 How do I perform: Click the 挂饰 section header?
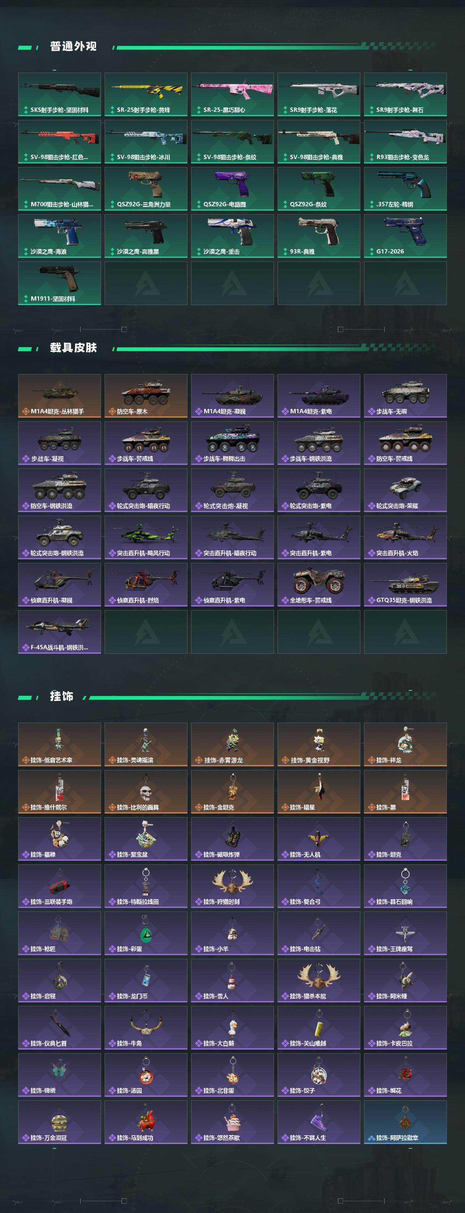click(62, 696)
